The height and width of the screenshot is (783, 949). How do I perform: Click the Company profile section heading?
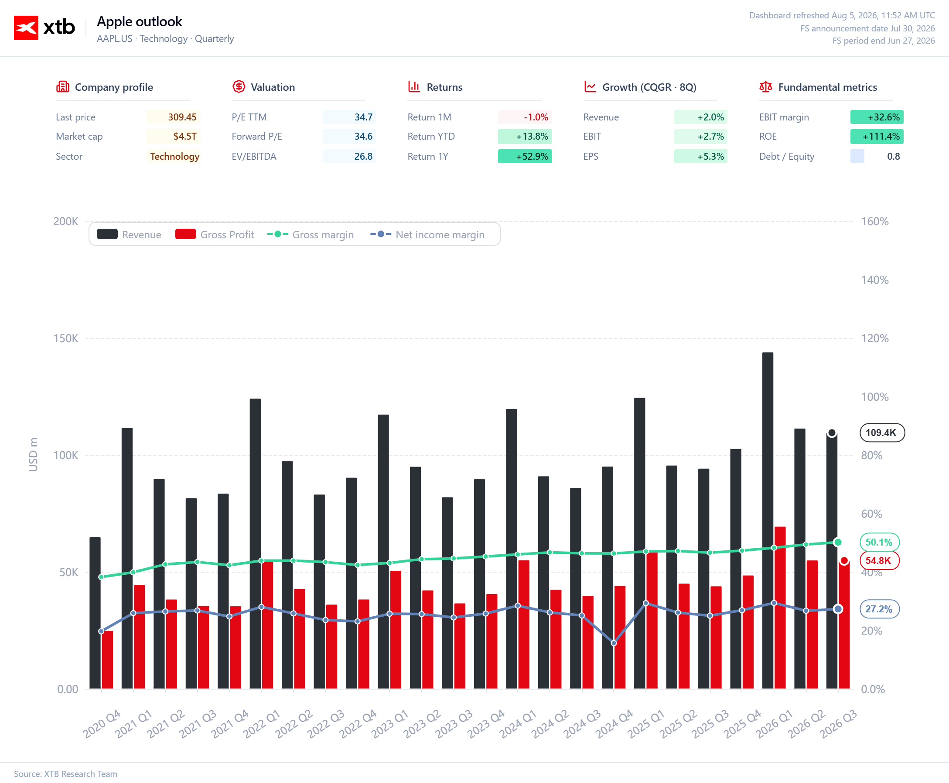114,87
